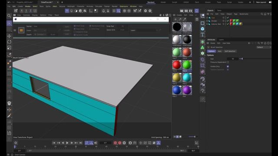This screenshot has height=156, width=278.
Task: Click the rectangle spline icon in object palette
Action: tap(202, 23)
